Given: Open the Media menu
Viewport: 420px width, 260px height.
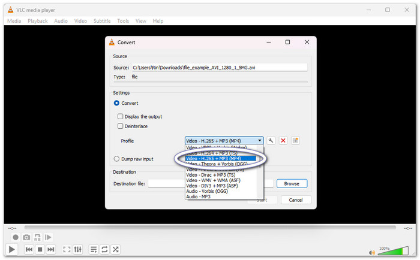Looking at the screenshot, I should click(14, 21).
